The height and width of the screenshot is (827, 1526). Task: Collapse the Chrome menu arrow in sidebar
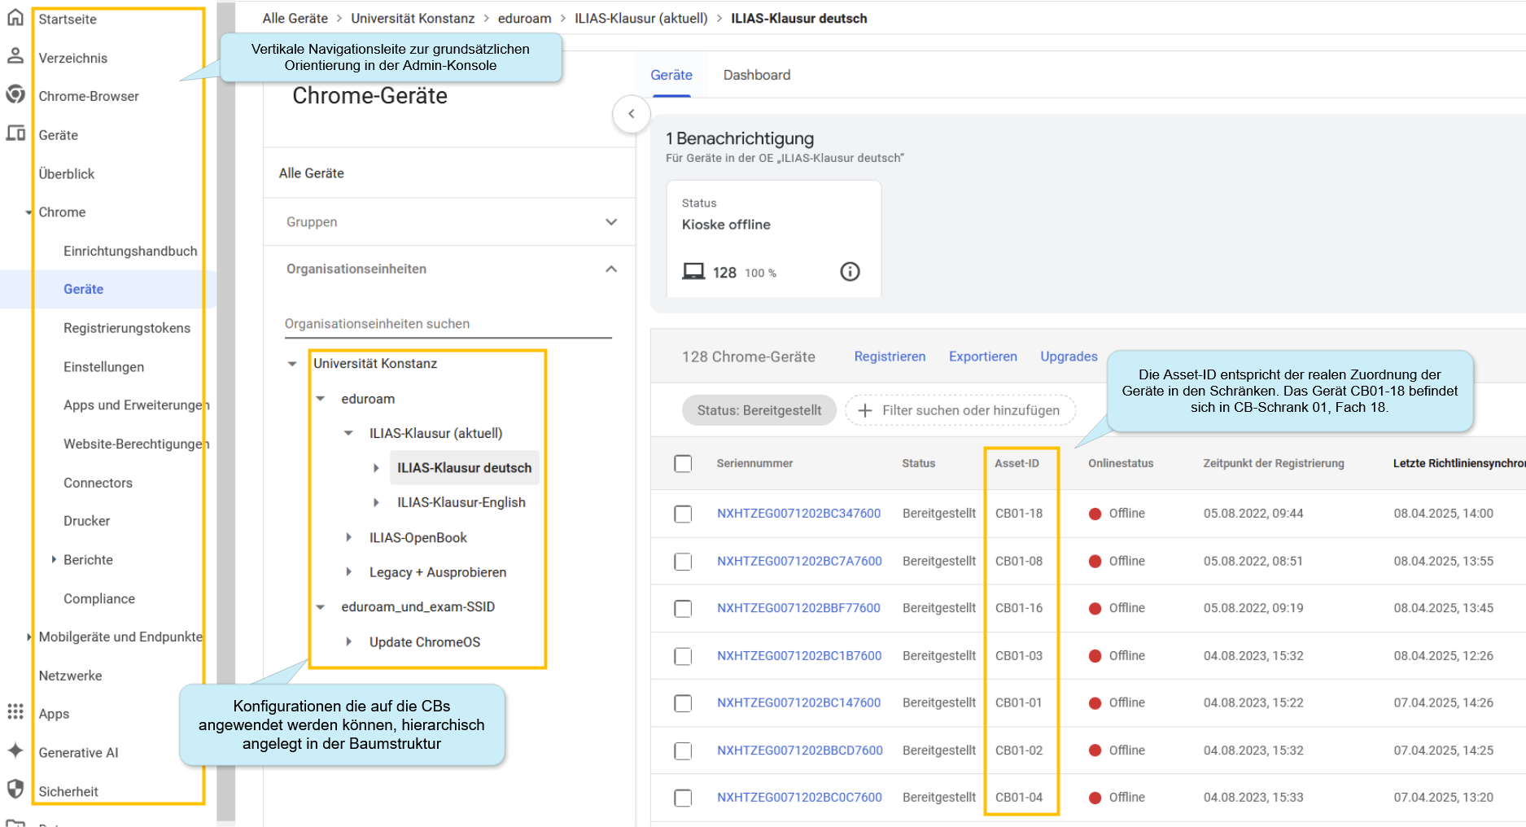[28, 212]
